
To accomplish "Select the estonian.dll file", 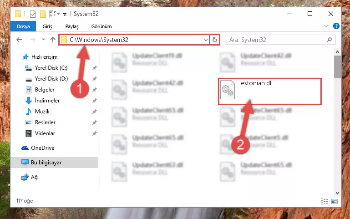I will (269, 92).
